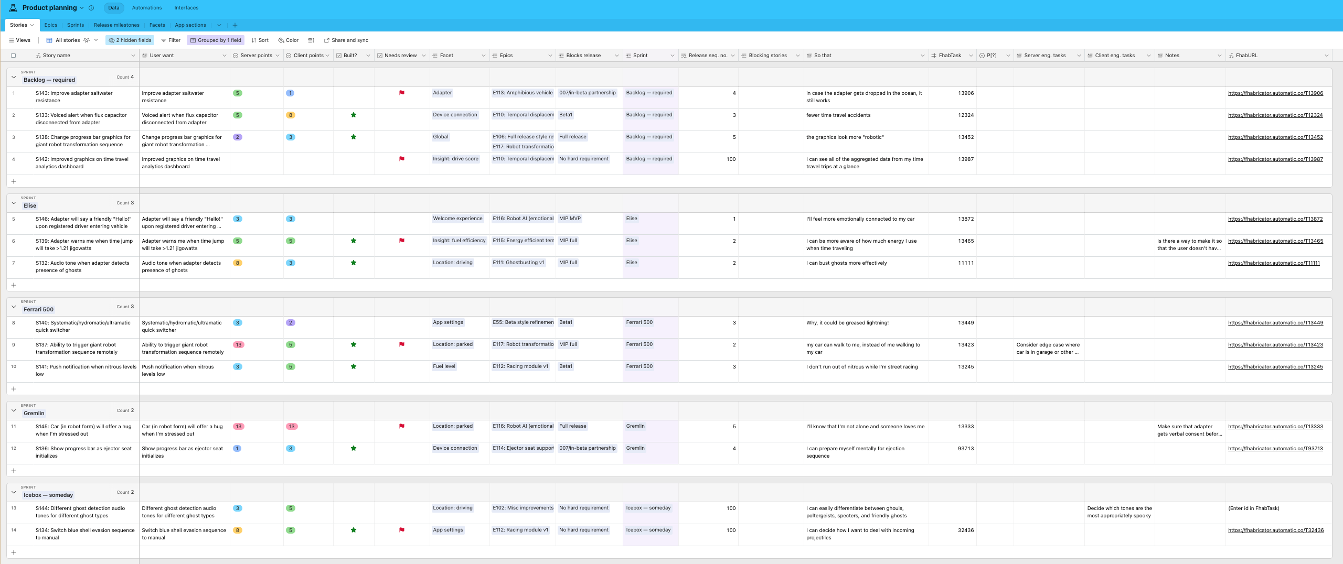Open the Story name column dropdown

click(x=133, y=56)
